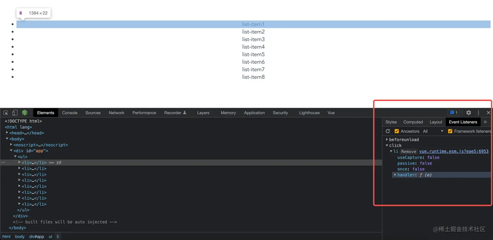Click list-item5 on the page
The width and height of the screenshot is (493, 240).
(x=253, y=54)
